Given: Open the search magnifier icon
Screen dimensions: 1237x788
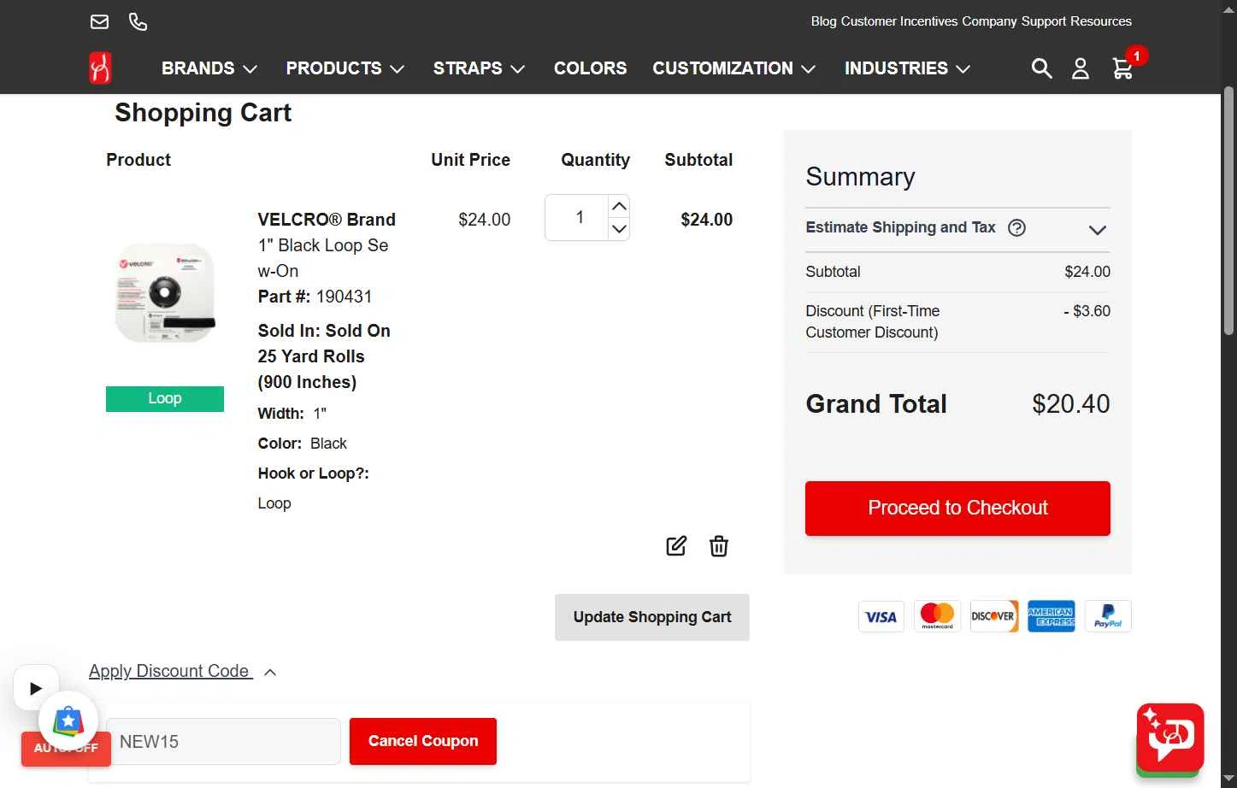Looking at the screenshot, I should tap(1041, 68).
